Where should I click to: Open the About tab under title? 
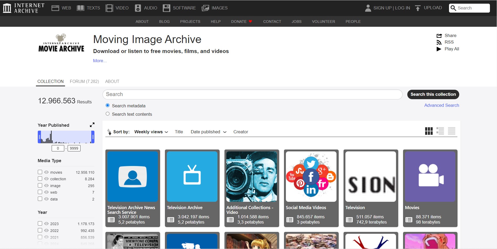[x=112, y=81]
